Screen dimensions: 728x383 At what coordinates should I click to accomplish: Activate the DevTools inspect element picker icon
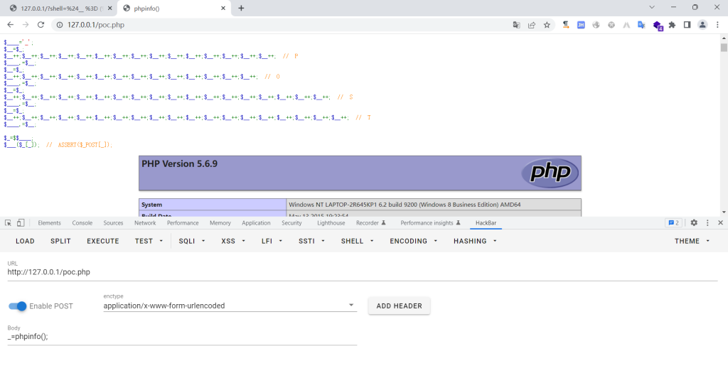7,223
